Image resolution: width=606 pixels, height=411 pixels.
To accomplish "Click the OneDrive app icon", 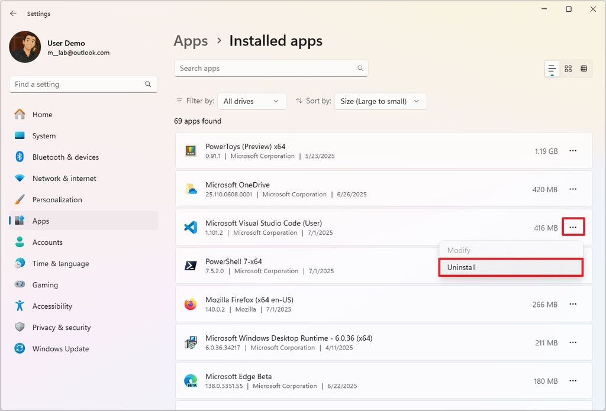I will 191,189.
